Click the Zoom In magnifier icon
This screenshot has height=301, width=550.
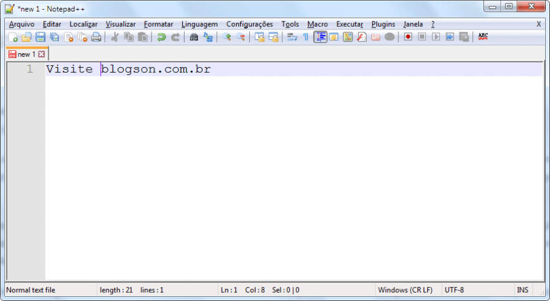(x=227, y=37)
